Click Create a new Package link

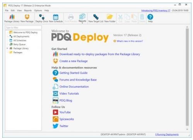73,61
